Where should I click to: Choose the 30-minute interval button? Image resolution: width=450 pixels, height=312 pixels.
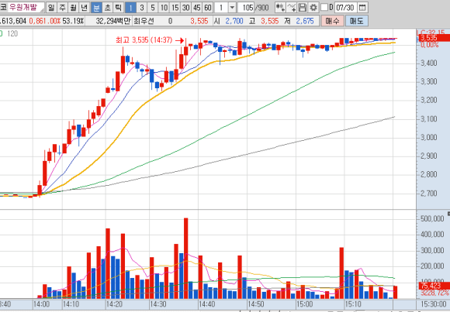(x=186, y=8)
